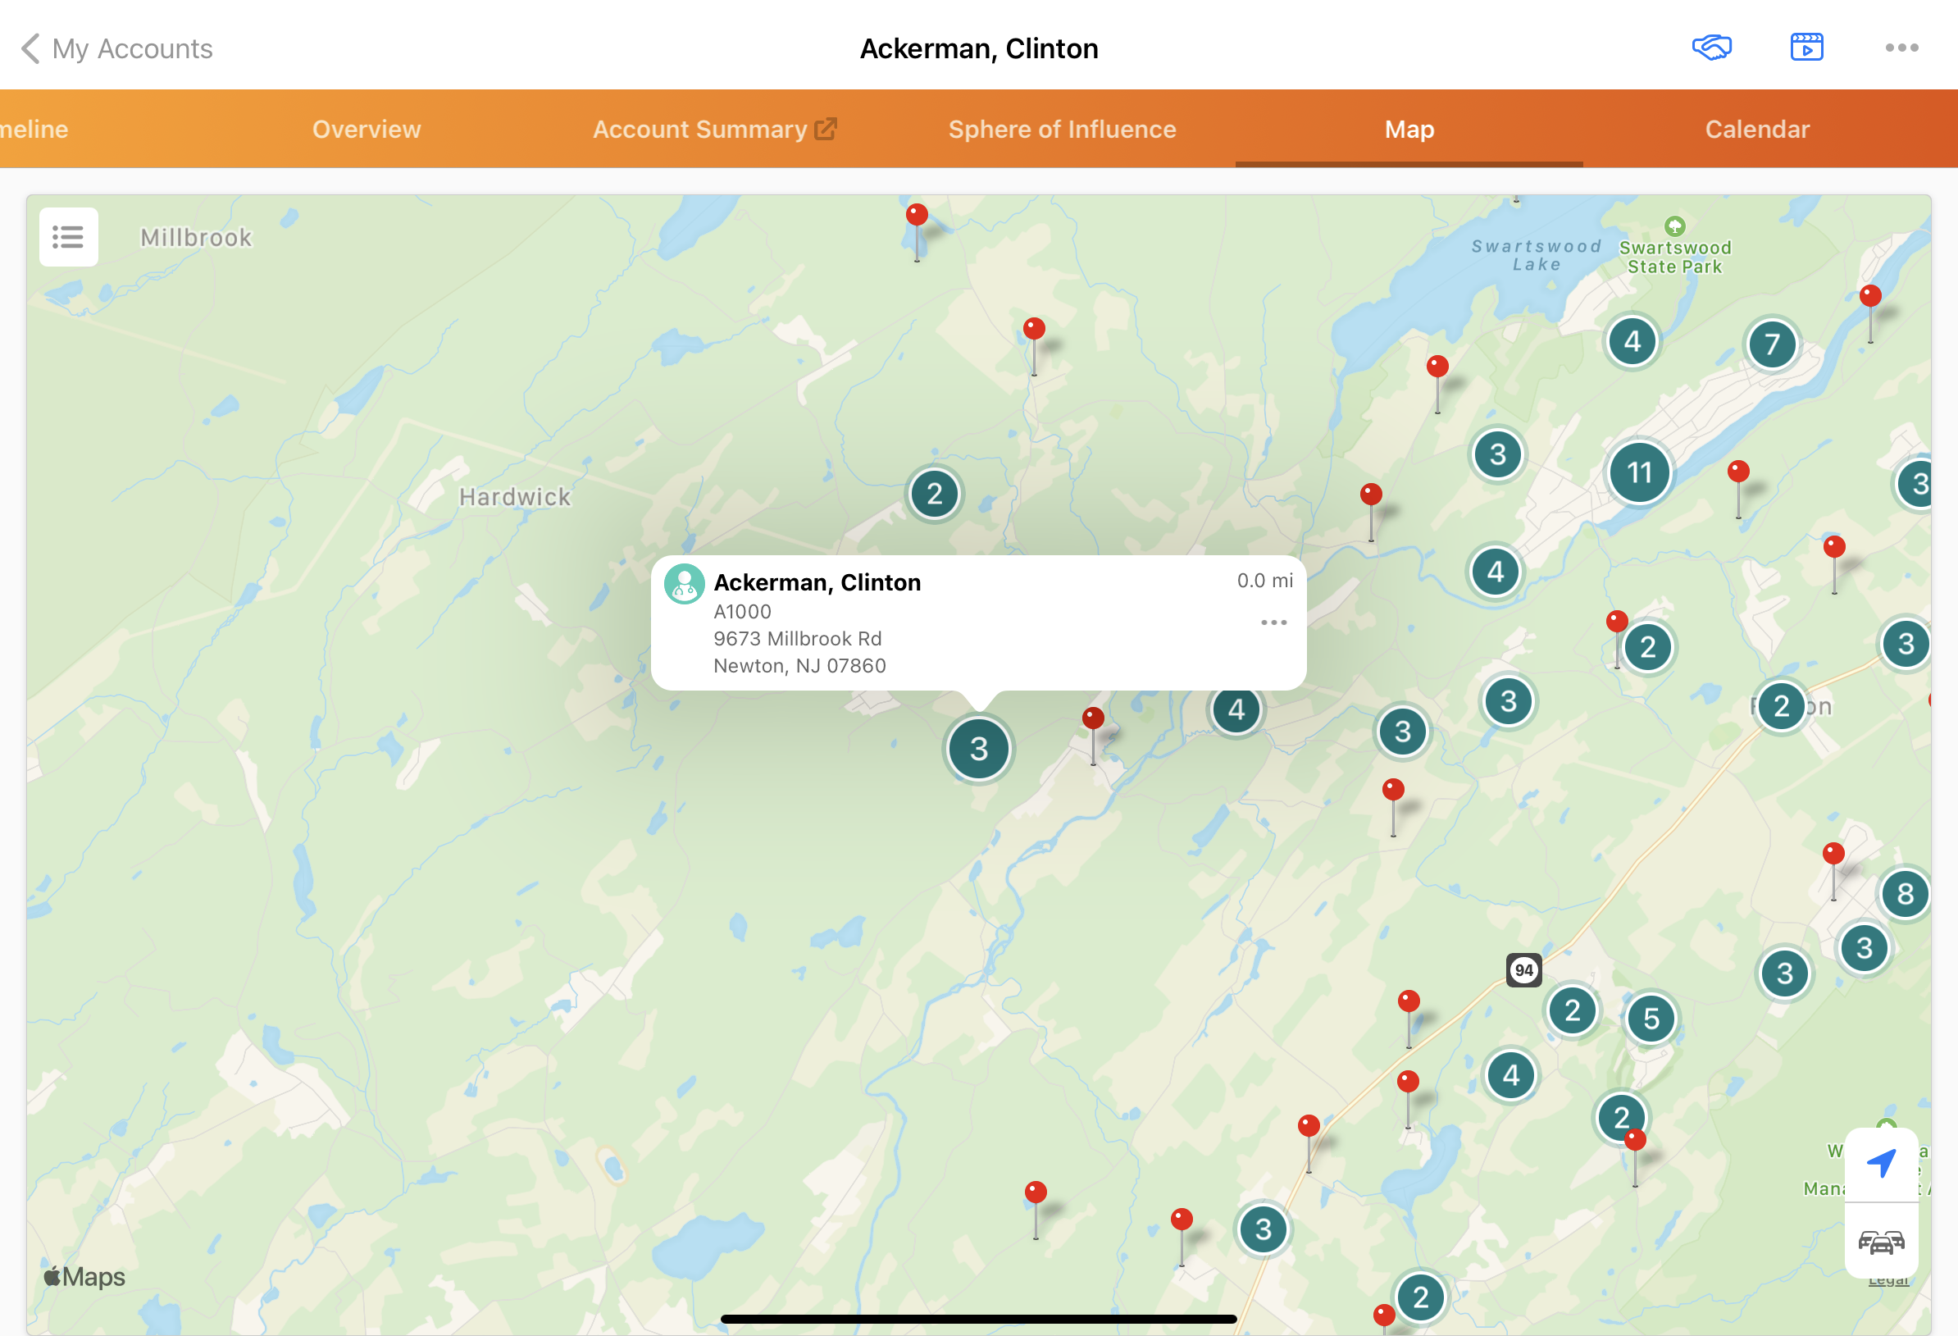Open the map list view icon
This screenshot has height=1336, width=1958.
[x=68, y=237]
